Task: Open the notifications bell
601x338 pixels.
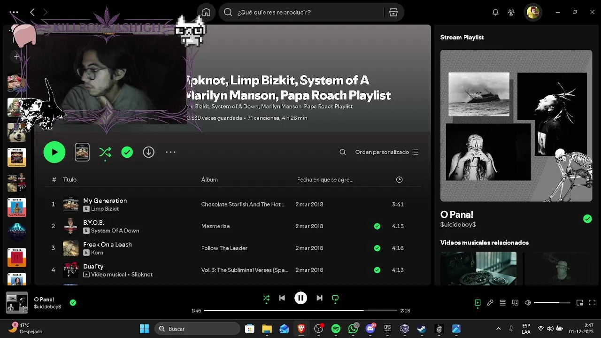Action: [495, 12]
